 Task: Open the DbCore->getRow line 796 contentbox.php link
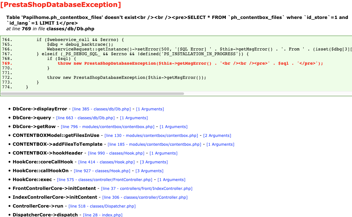[108, 127]
